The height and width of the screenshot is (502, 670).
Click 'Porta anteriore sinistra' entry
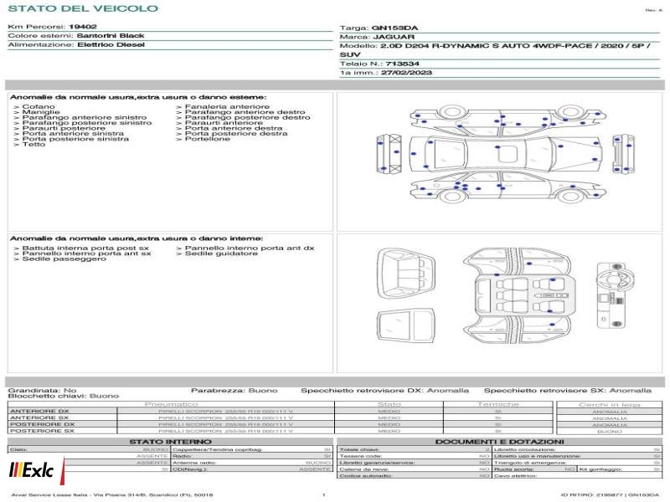73,134
